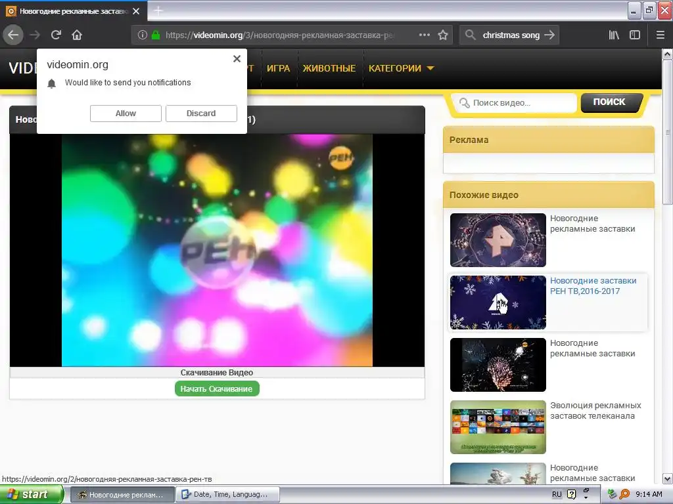Click the Начать Скачивание download button

(217, 388)
